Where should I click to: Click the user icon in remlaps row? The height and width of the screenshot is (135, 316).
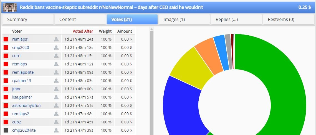pos(56,64)
